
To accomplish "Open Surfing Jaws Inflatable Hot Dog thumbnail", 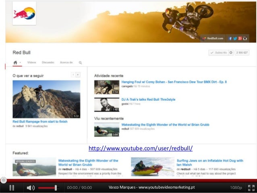I will 153,167.
